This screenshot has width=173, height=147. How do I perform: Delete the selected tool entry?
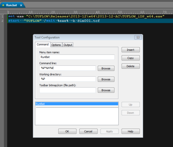point(130,66)
